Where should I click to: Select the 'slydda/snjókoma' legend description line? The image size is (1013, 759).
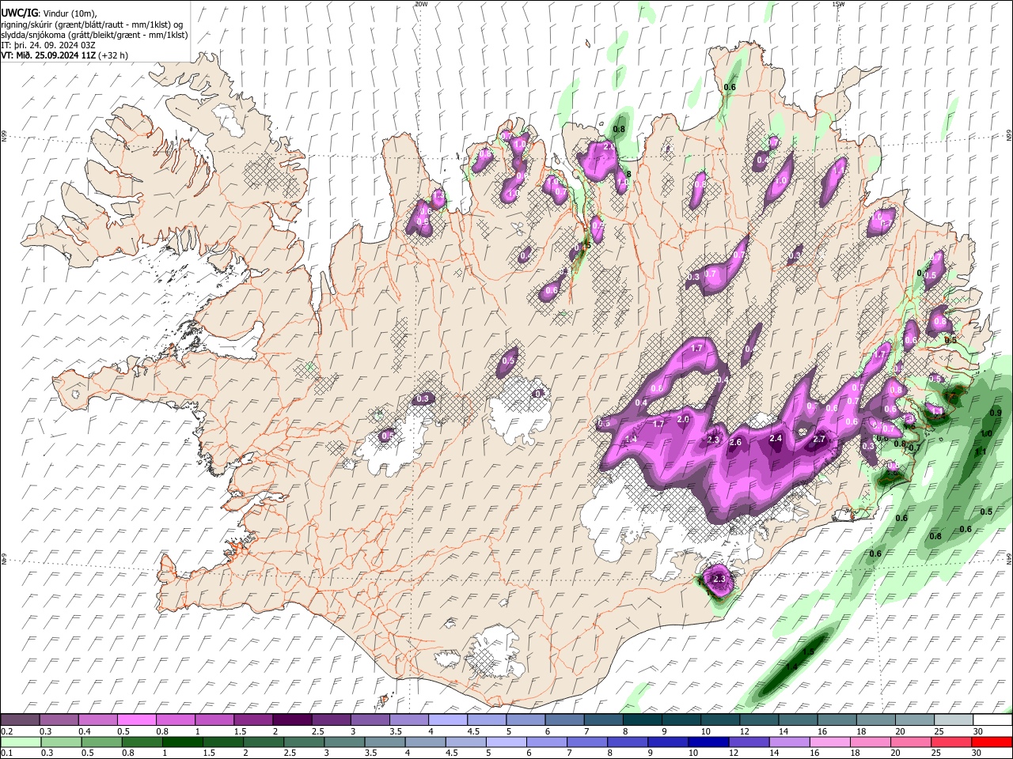(x=94, y=35)
